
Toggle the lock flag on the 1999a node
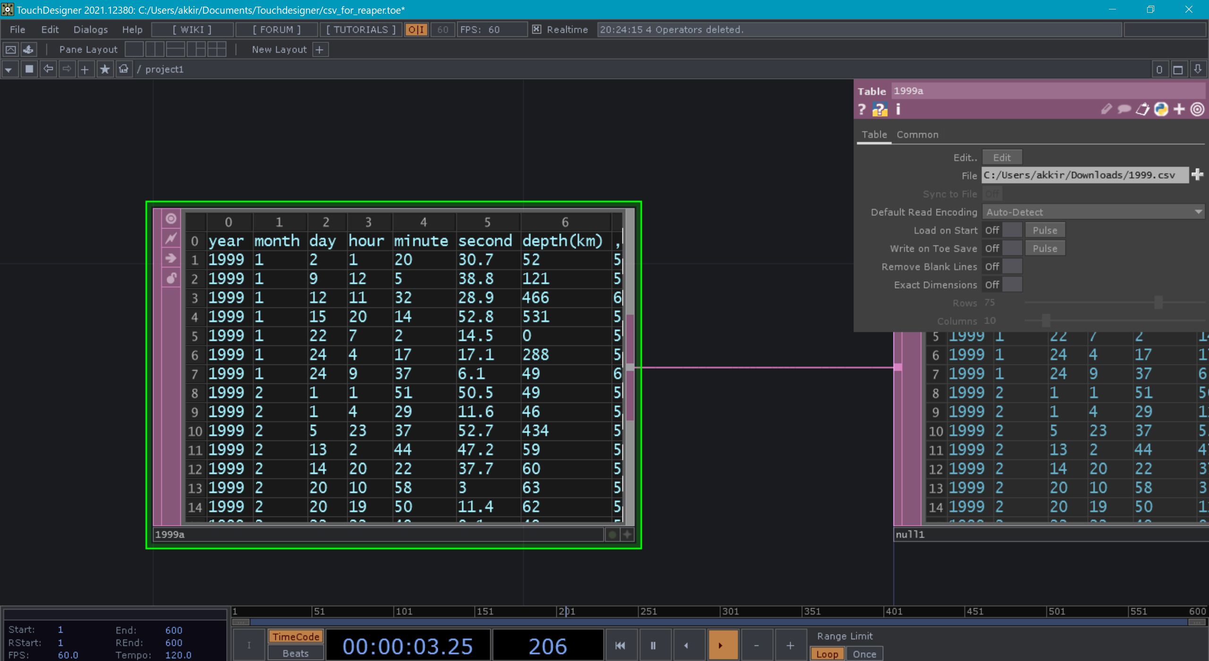(x=170, y=279)
